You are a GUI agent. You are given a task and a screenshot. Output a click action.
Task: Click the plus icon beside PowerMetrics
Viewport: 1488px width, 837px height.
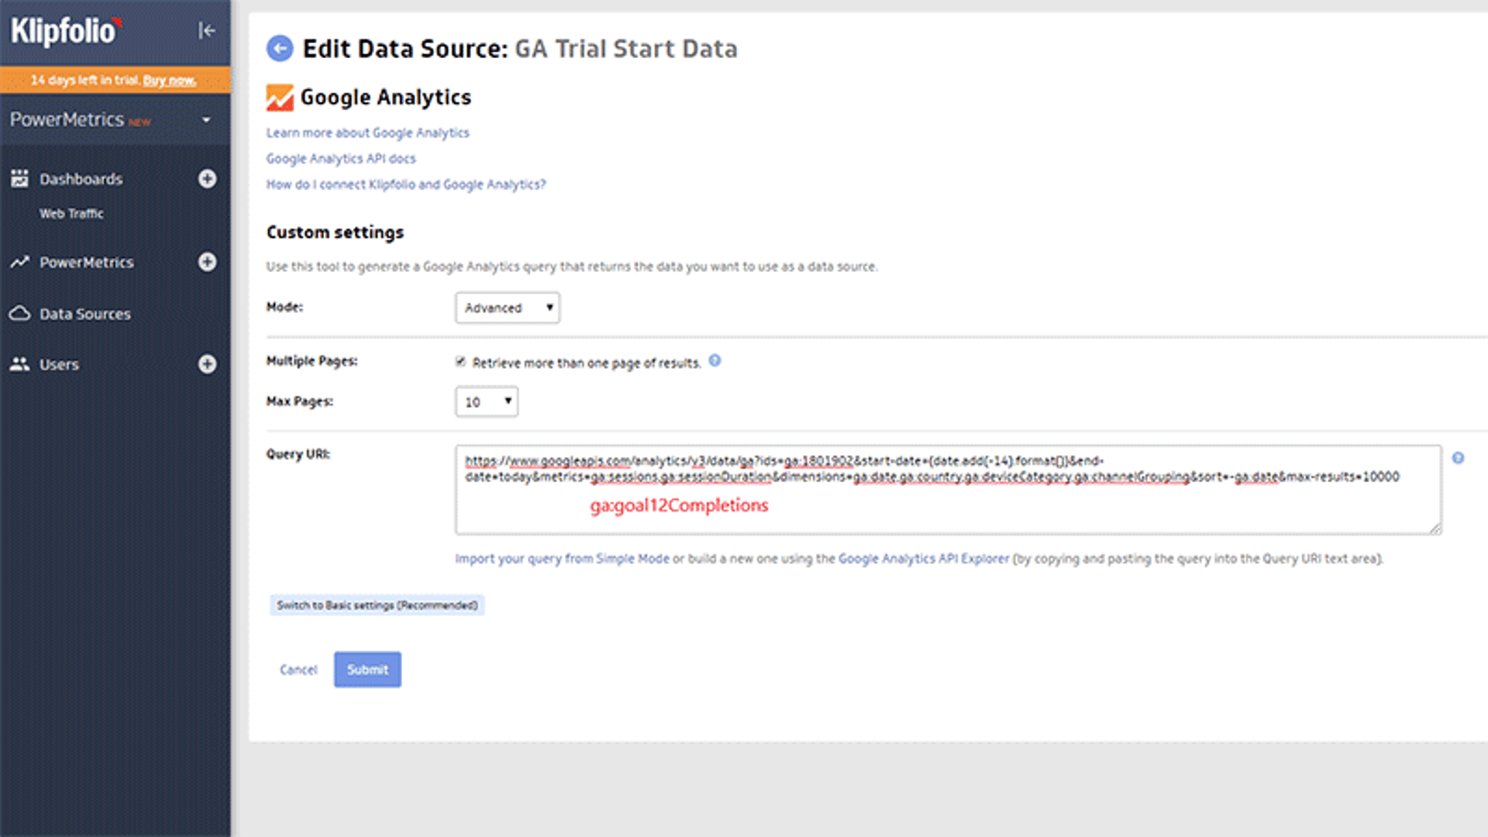click(x=206, y=262)
